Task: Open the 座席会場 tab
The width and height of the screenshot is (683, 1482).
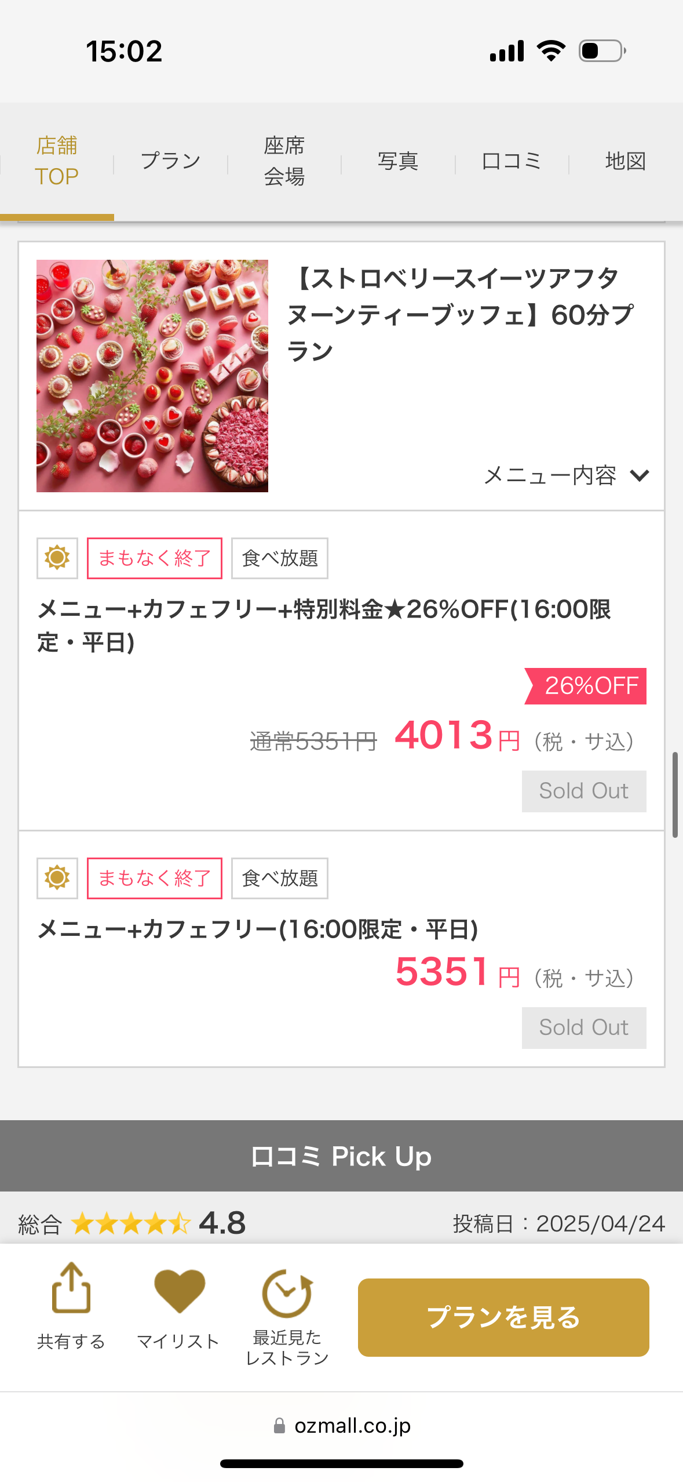Action: click(x=284, y=161)
